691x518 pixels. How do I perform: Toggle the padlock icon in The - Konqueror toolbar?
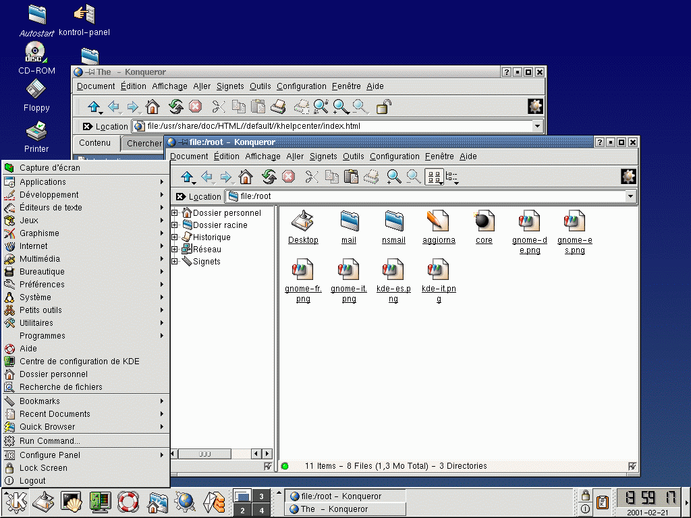(383, 107)
